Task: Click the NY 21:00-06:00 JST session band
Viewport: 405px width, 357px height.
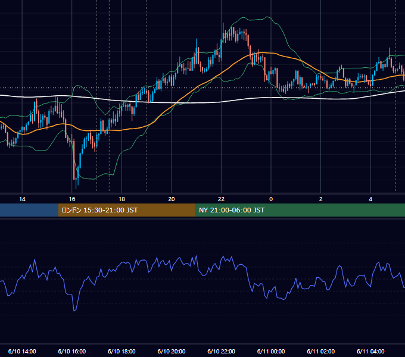Action: coord(300,210)
